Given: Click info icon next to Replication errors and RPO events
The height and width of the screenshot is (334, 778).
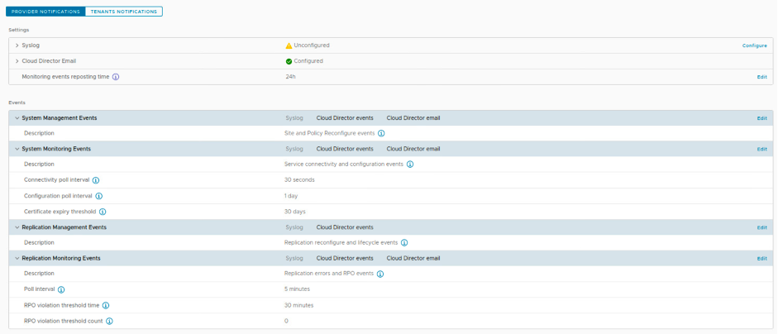Looking at the screenshot, I should click(x=380, y=274).
